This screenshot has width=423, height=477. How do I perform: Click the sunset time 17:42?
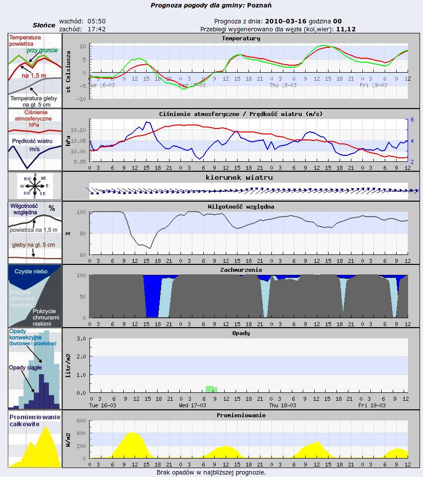pos(96,29)
